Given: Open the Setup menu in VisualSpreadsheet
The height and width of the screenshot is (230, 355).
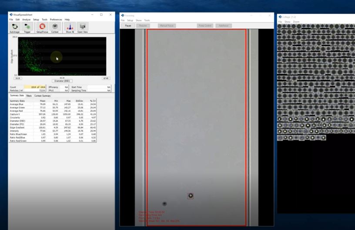Looking at the screenshot, I should 36,20.
